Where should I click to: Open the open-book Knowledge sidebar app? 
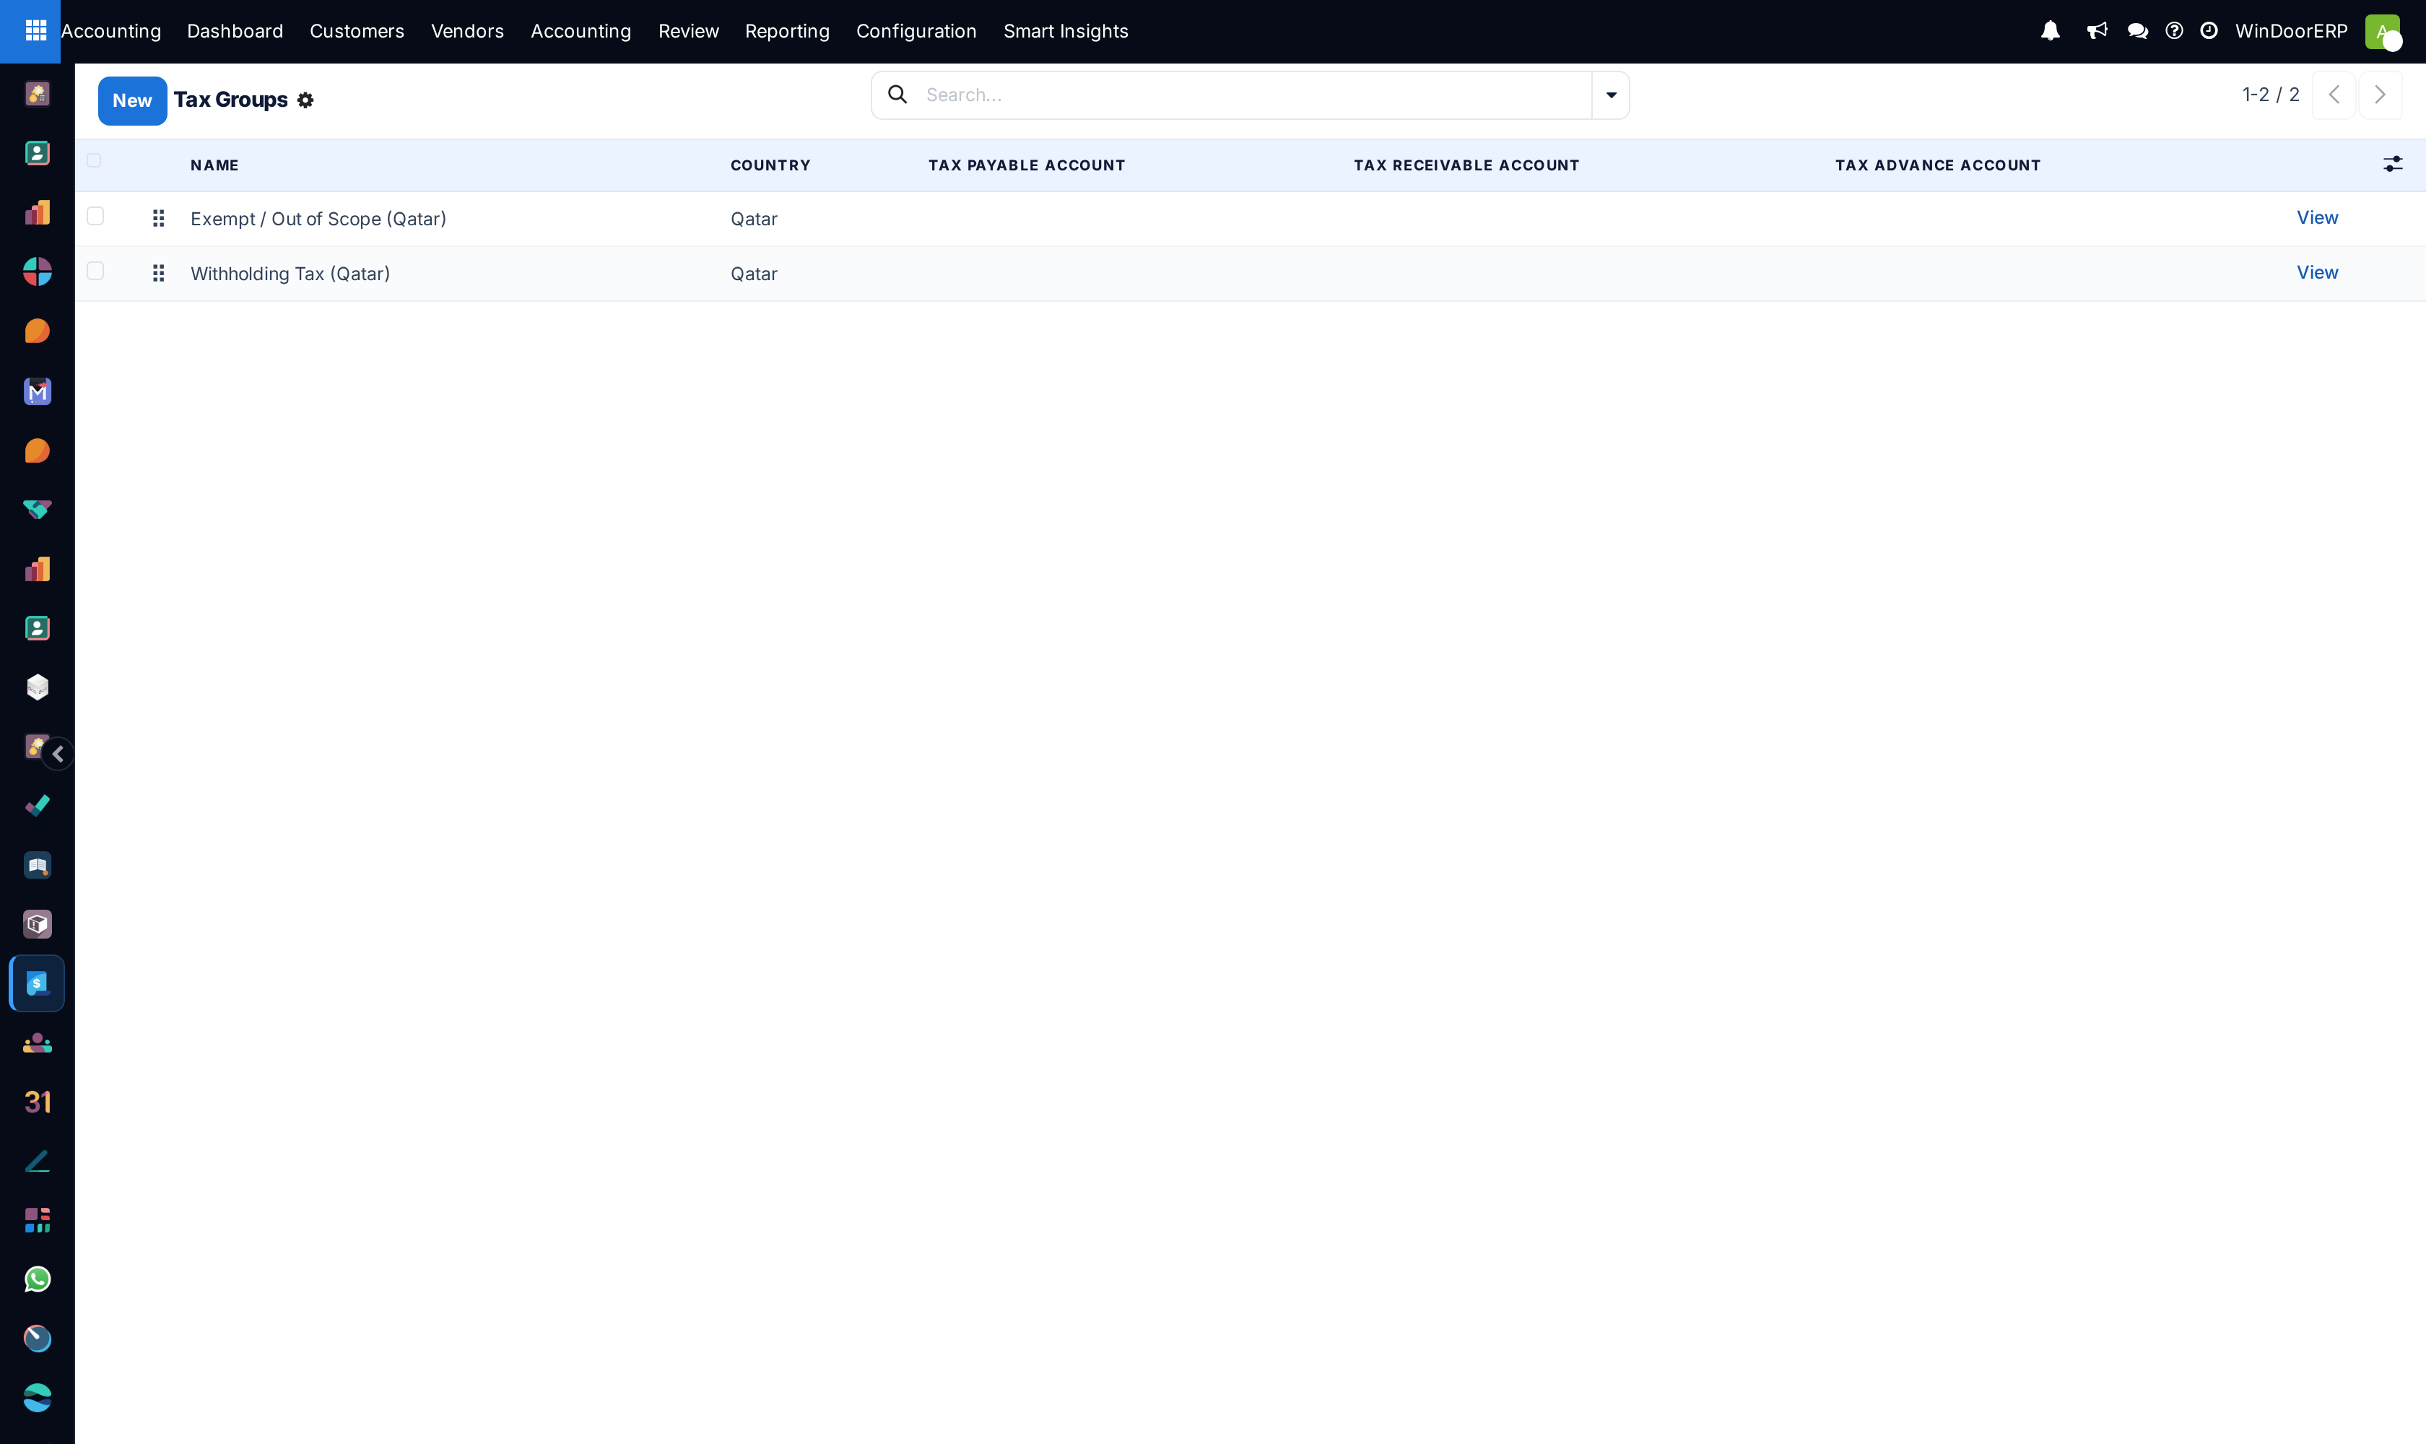37,865
